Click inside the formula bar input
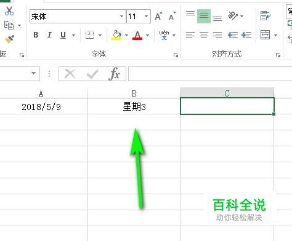 [x=210, y=74]
